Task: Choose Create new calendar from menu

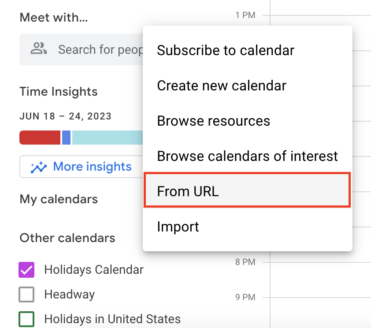Action: tap(222, 86)
